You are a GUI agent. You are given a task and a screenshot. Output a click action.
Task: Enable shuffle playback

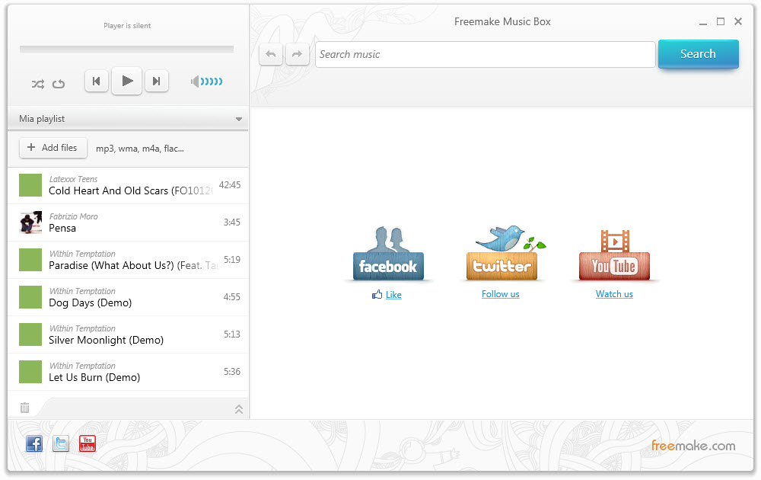pyautogui.click(x=38, y=84)
